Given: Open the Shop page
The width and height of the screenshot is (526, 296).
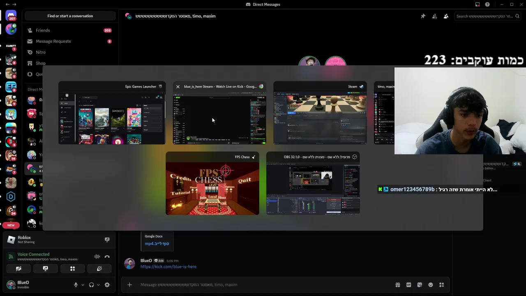Looking at the screenshot, I should [70, 63].
